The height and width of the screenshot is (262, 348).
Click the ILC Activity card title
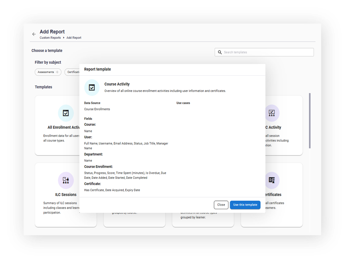point(273,127)
